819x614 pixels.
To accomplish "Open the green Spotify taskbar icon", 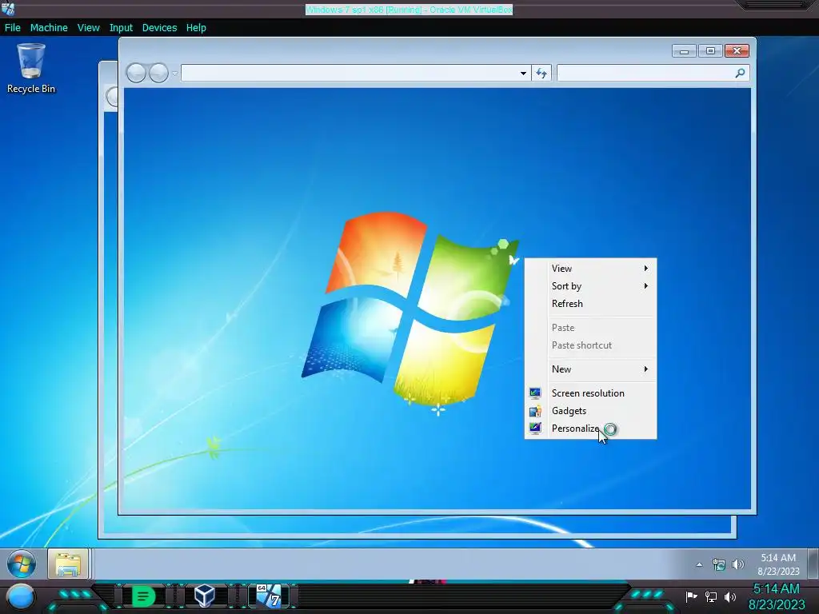I will tap(143, 596).
